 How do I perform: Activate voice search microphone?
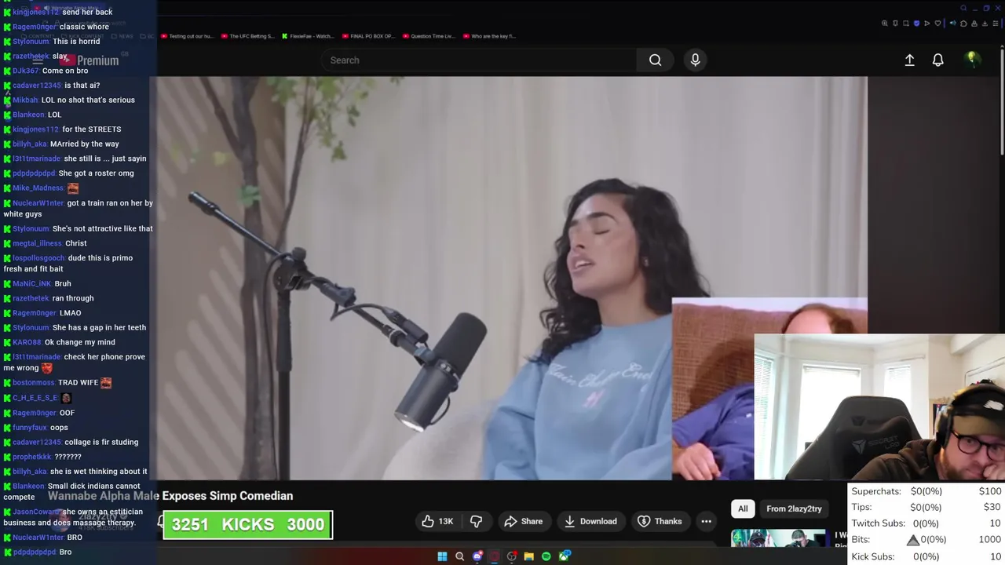point(695,60)
